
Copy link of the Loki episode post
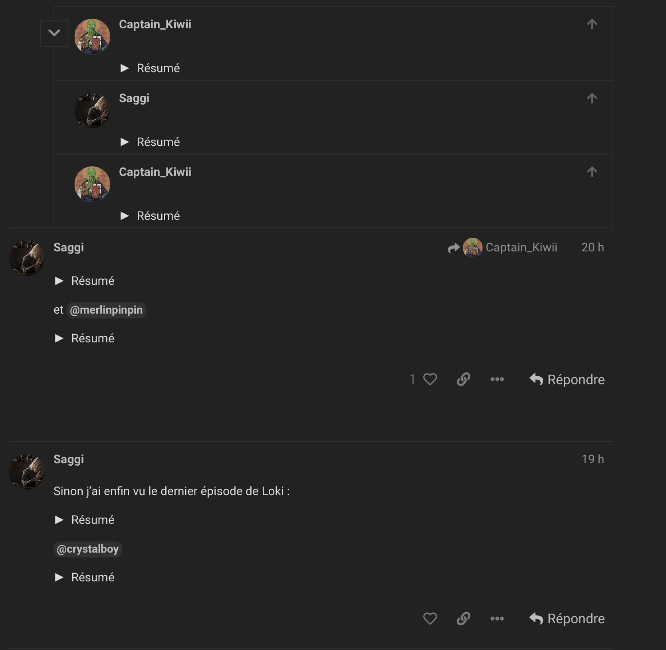pyautogui.click(x=464, y=618)
